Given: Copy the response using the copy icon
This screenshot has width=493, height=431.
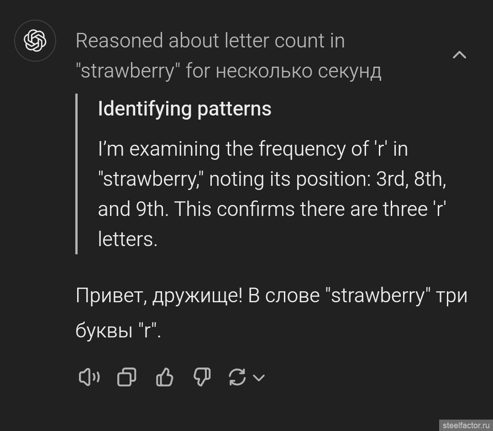Looking at the screenshot, I should (127, 377).
